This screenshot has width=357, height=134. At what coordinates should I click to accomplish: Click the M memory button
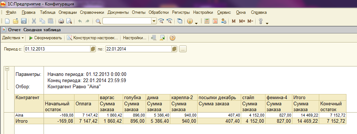click(234, 21)
